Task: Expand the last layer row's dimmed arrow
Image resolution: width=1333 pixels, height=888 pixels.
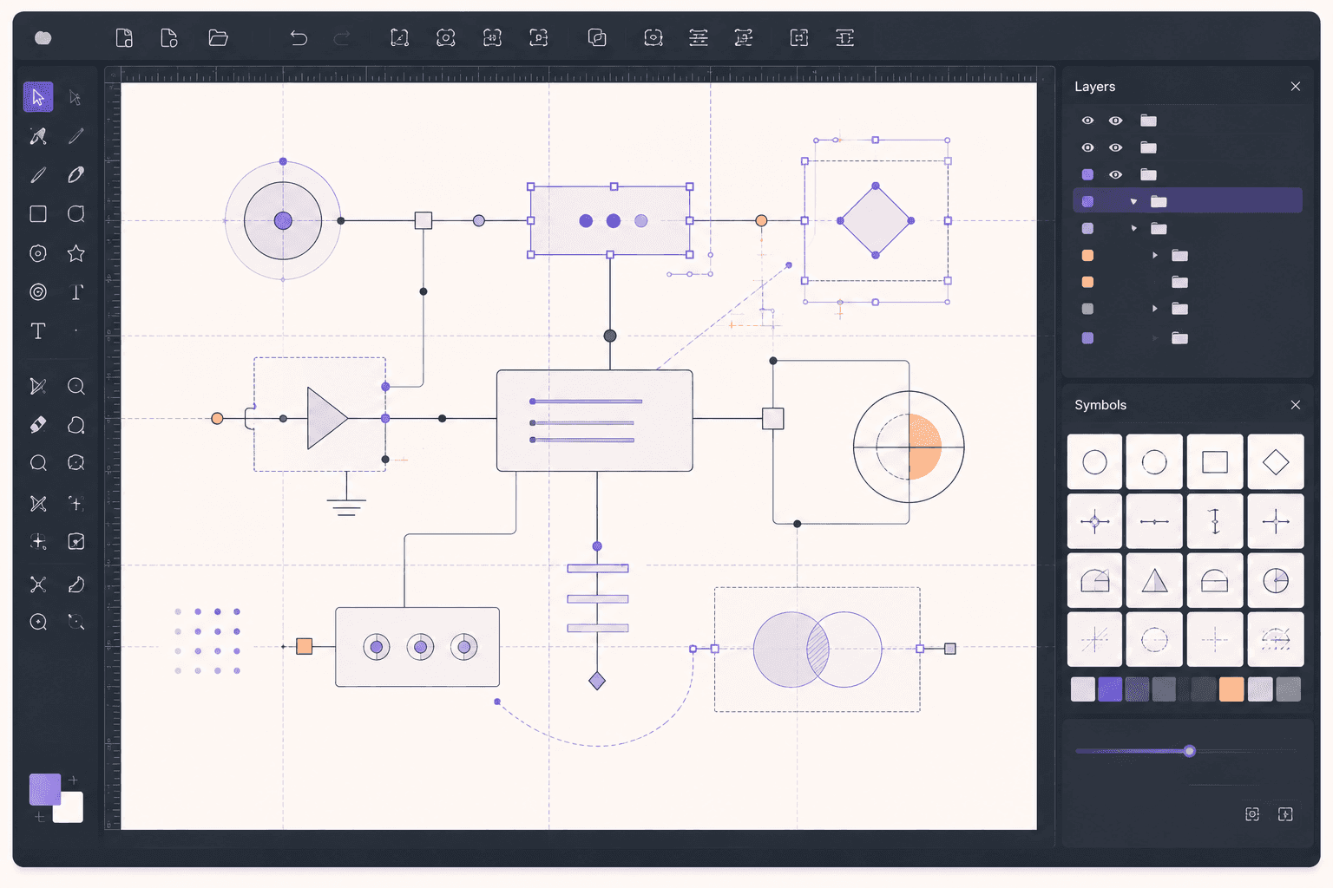Action: pyautogui.click(x=1154, y=338)
